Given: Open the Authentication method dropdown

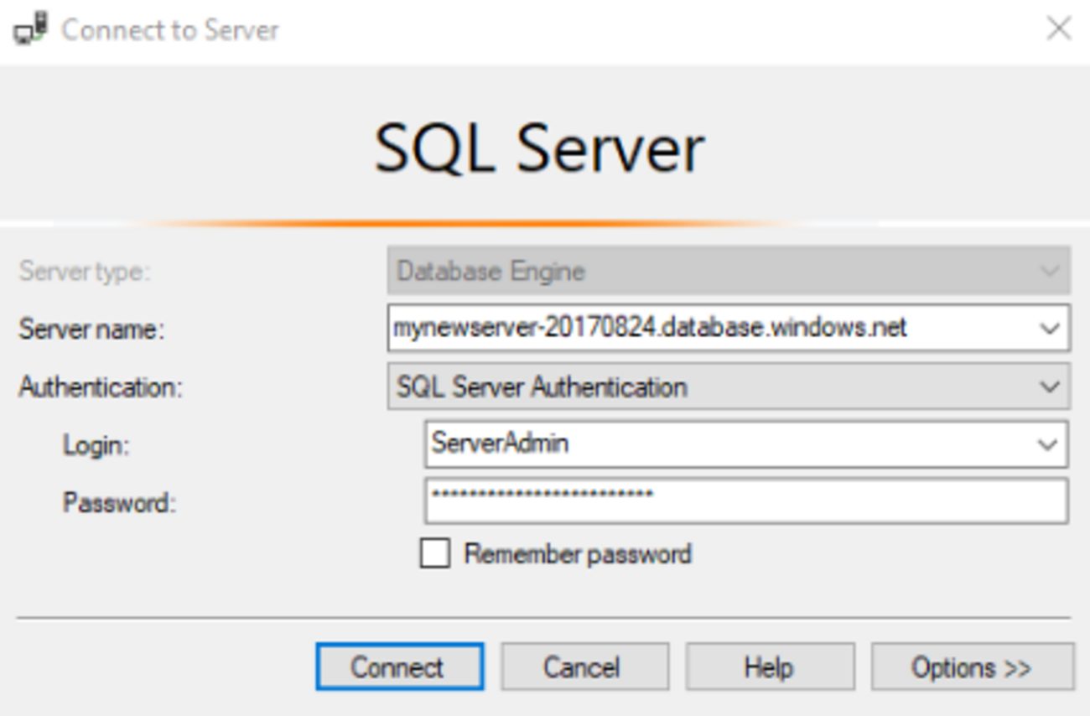Looking at the screenshot, I should coord(728,387).
